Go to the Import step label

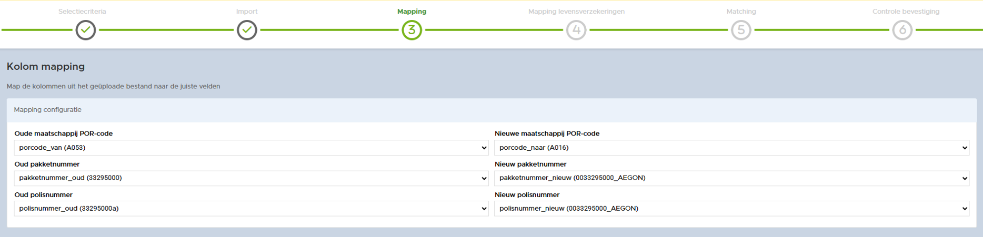click(247, 12)
